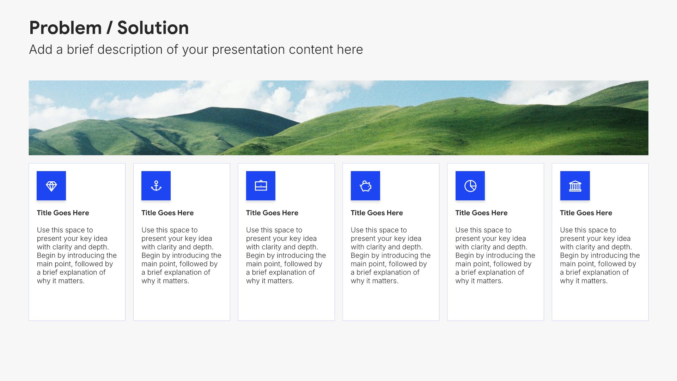Screen dimensions: 677x381
Task: Click the briefcase icon
Action: tap(261, 186)
